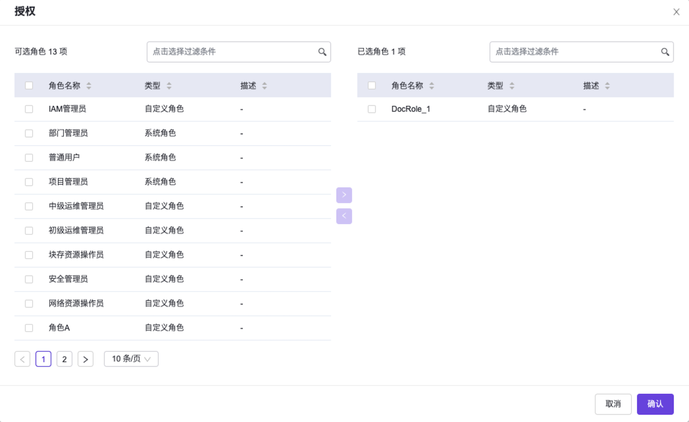The width and height of the screenshot is (689, 422).
Task: Go to page 2 of available roles
Action: (x=64, y=358)
